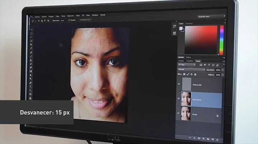258x144 pixels.
Task: Toggle shape layer filter icon
Action: pos(213,65)
